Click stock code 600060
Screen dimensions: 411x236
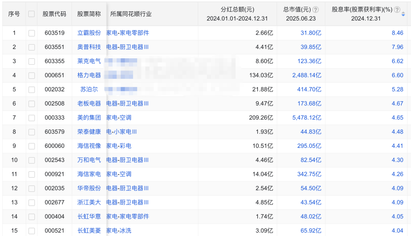(x=54, y=146)
